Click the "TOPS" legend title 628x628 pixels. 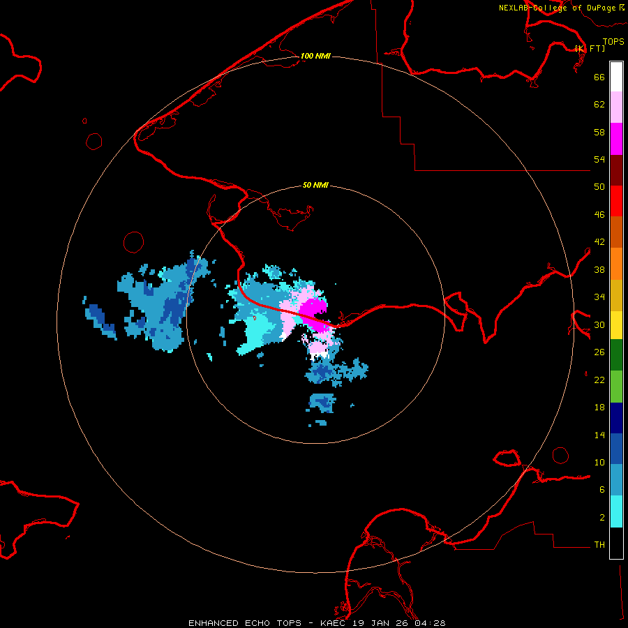(613, 41)
